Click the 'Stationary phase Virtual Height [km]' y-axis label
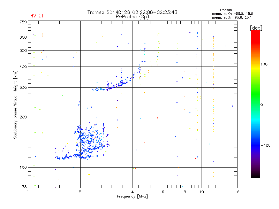Image resolution: width=279 pixels, height=209 pixels. pyautogui.click(x=15, y=105)
